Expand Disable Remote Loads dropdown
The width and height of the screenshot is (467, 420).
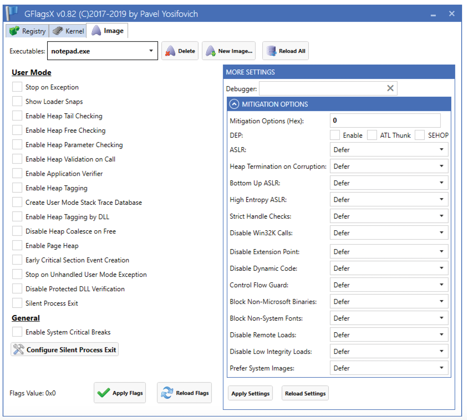389,335
